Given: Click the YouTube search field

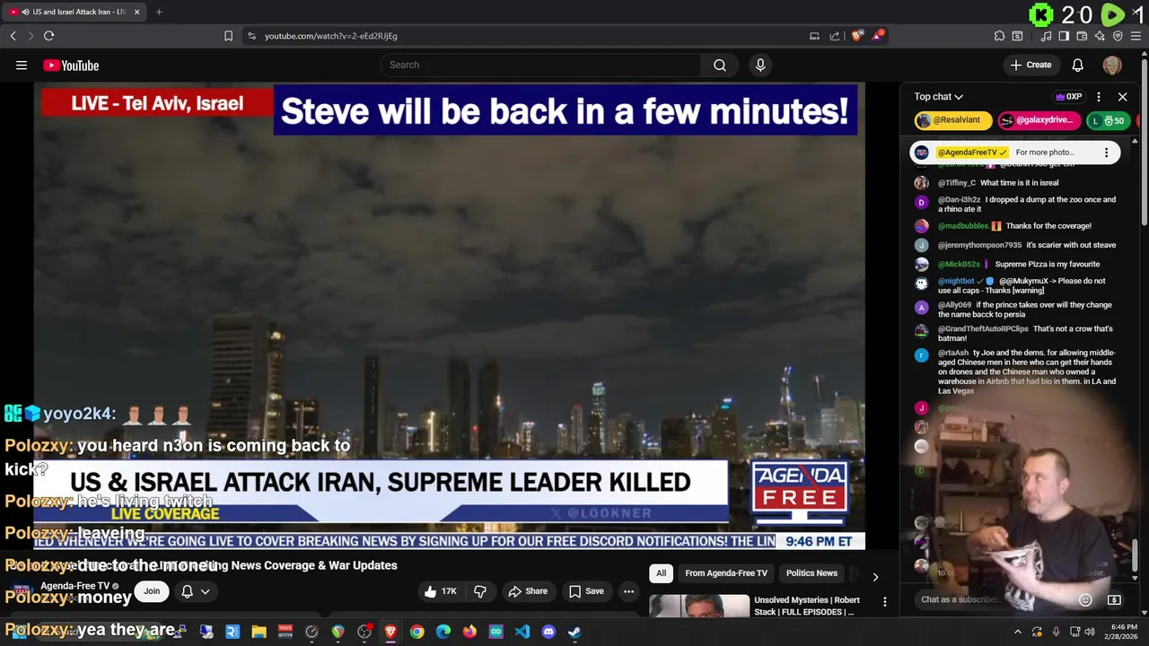Looking at the screenshot, I should [540, 65].
